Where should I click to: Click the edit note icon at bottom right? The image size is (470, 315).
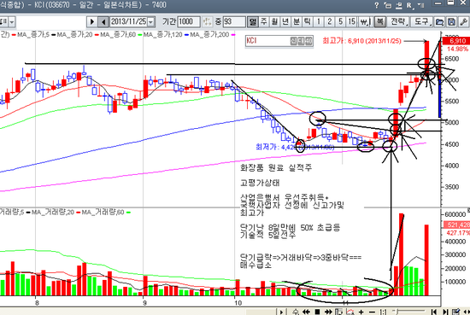tap(456, 312)
